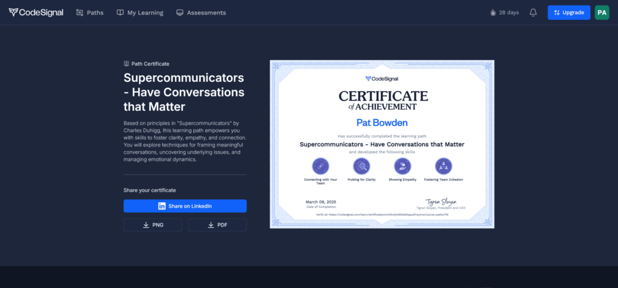618x288 pixels.
Task: Click the streak flame icon
Action: [x=493, y=13]
